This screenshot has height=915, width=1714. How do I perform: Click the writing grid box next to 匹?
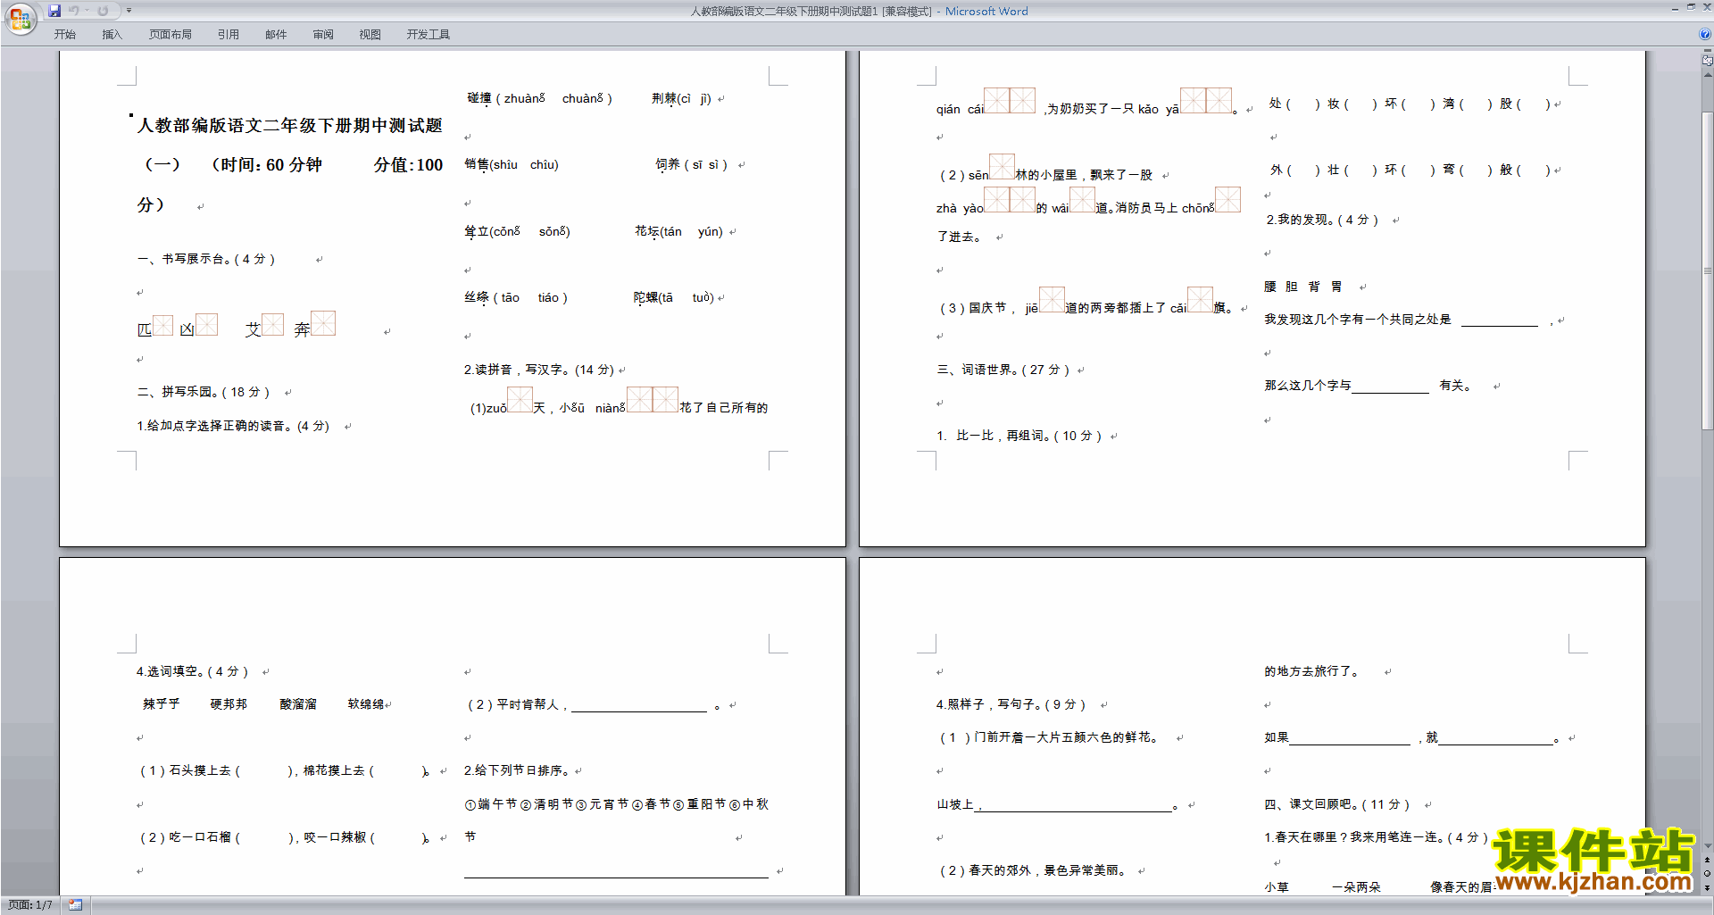tap(162, 325)
